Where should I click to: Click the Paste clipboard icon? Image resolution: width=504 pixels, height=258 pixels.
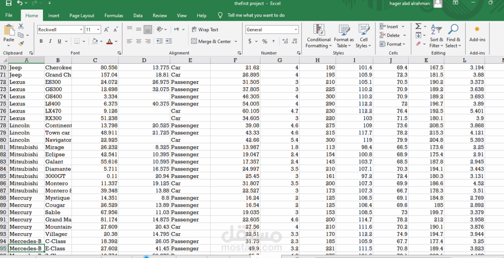click(9, 30)
